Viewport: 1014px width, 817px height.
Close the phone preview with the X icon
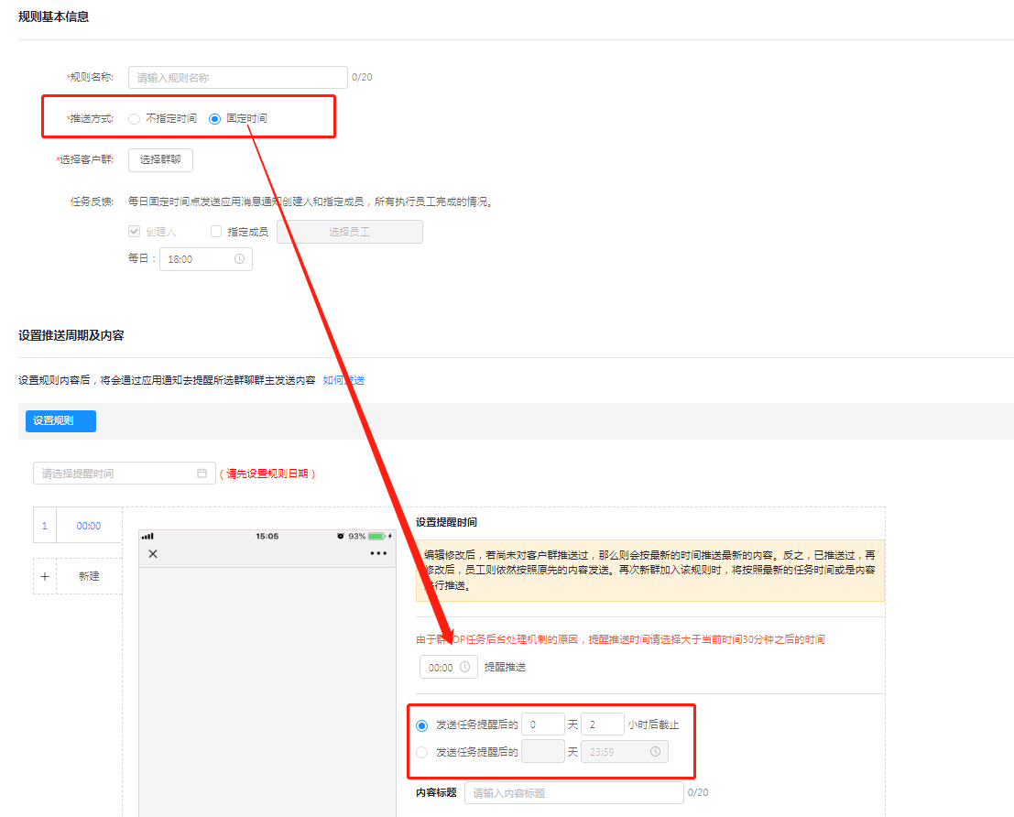pyautogui.click(x=153, y=554)
